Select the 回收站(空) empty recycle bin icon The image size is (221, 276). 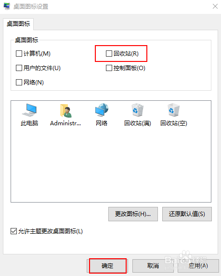click(173, 110)
